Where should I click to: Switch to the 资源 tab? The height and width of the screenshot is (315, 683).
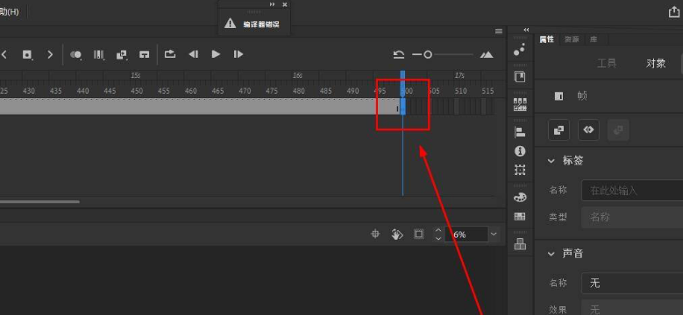(572, 39)
